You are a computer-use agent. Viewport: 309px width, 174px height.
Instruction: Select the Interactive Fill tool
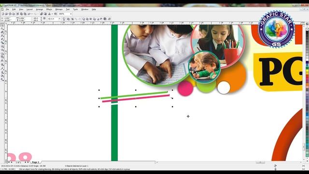click(x=2, y=79)
